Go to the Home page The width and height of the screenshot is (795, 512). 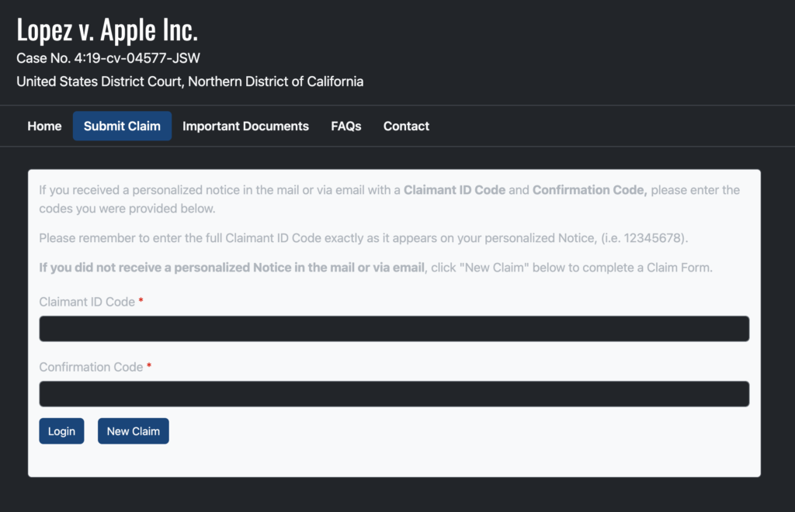click(x=44, y=126)
